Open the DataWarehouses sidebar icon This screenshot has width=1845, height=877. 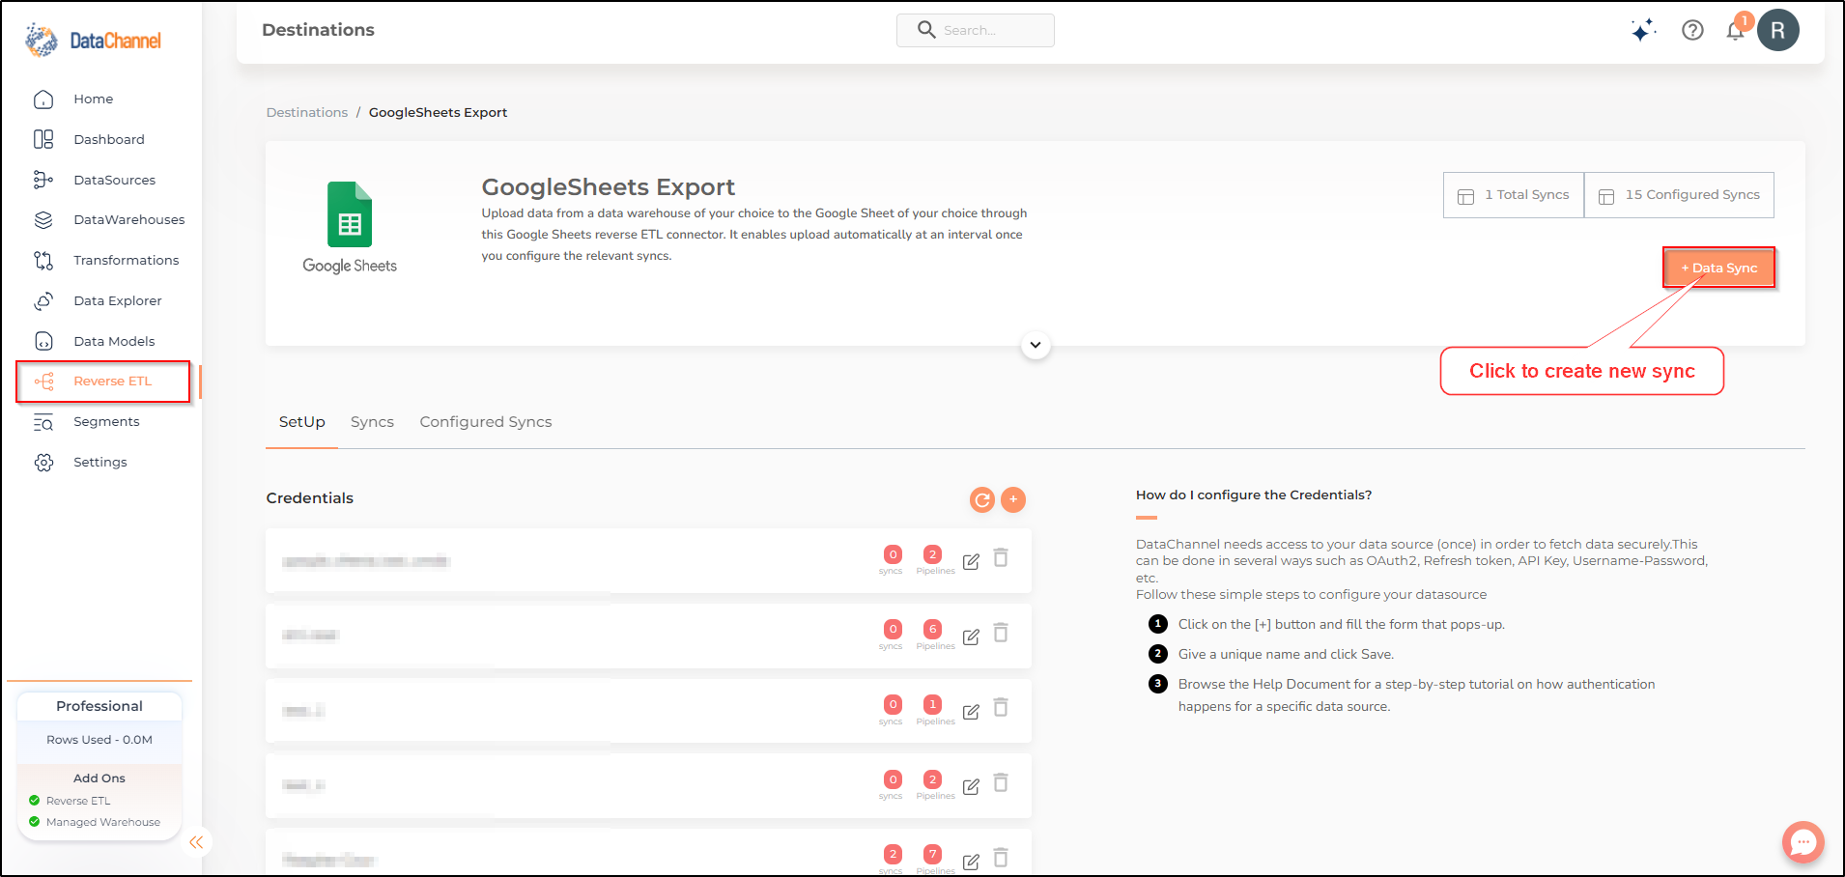pos(43,220)
